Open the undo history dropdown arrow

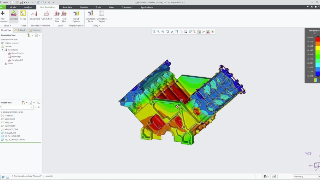28,2
